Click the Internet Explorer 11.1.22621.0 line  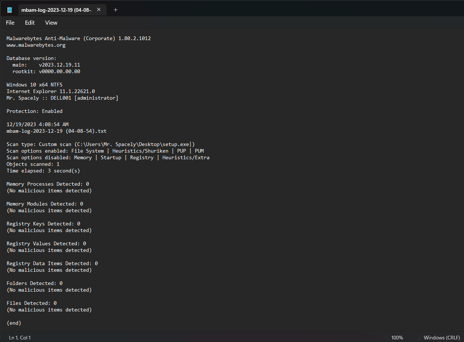click(x=51, y=91)
